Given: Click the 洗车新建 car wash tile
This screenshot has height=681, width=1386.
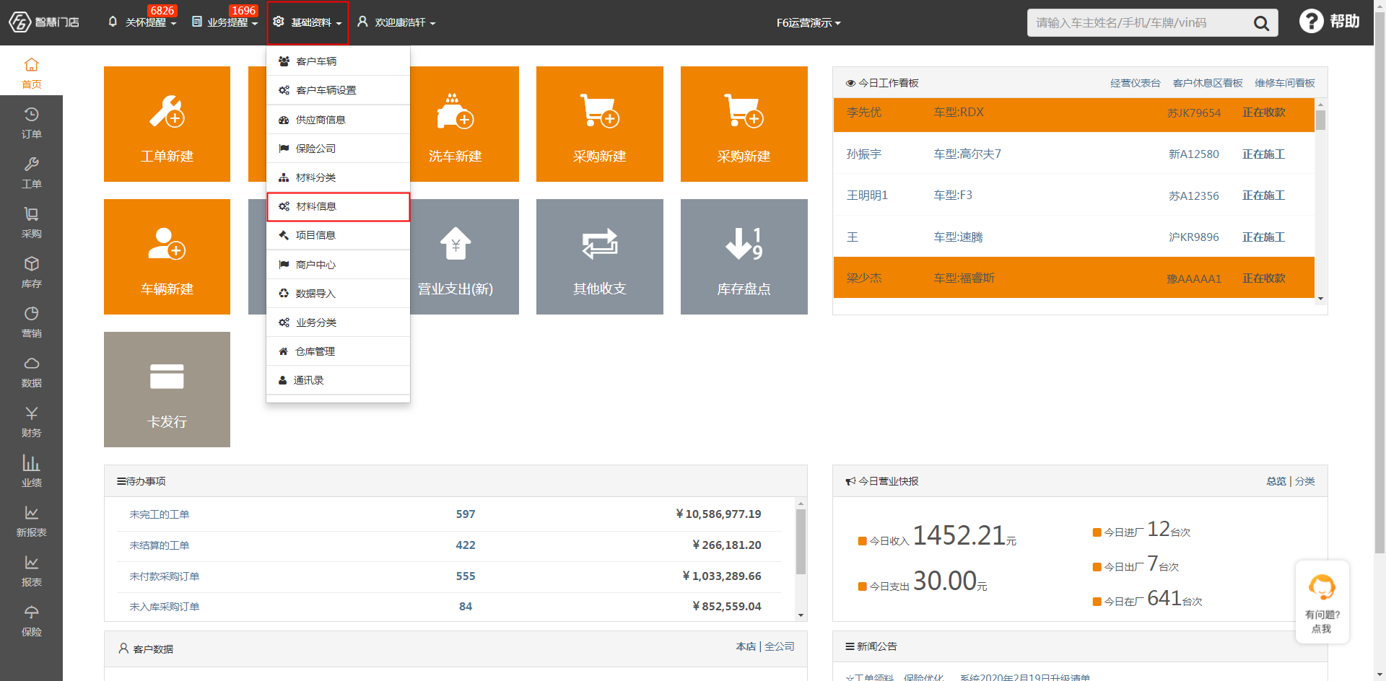Looking at the screenshot, I should click(x=464, y=124).
